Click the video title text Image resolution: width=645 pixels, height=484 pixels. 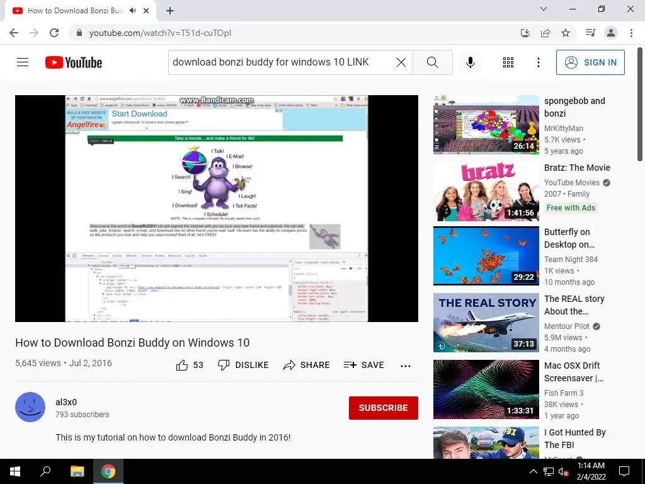click(132, 343)
